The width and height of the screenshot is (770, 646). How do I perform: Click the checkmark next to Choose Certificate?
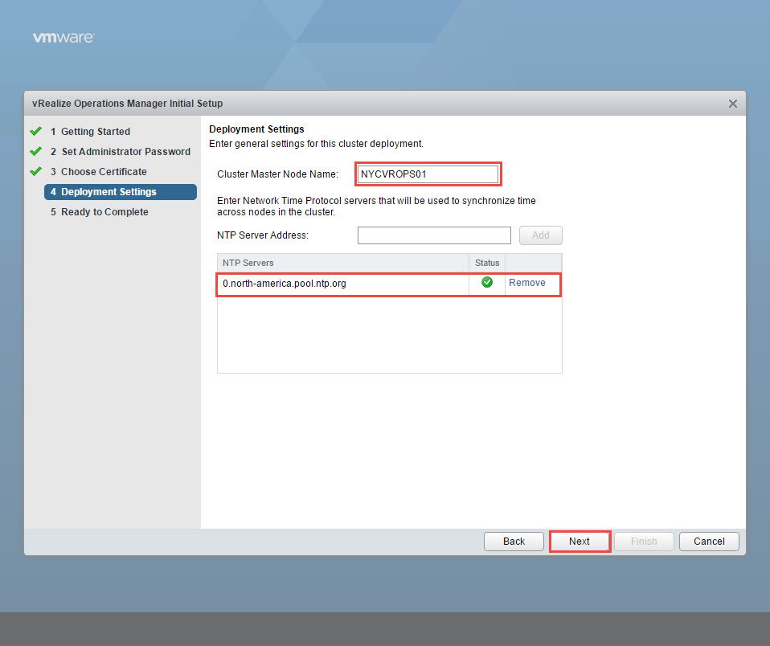[x=35, y=171]
